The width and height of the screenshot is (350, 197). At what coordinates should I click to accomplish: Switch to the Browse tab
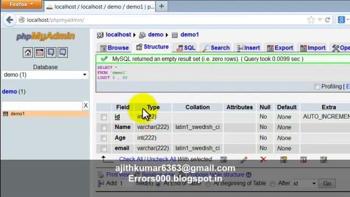point(114,48)
